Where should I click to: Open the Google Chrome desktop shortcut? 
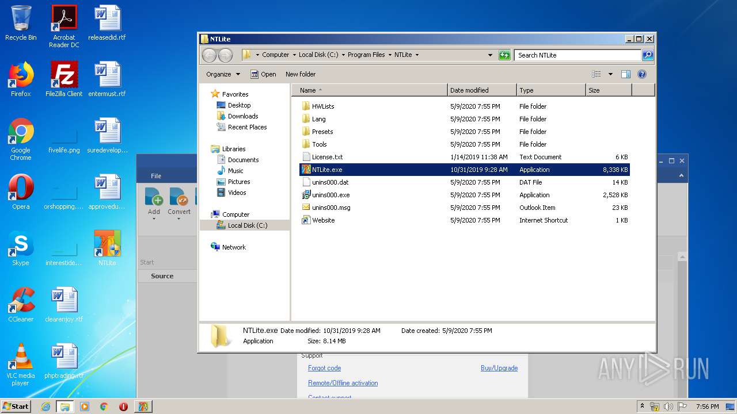[21, 139]
